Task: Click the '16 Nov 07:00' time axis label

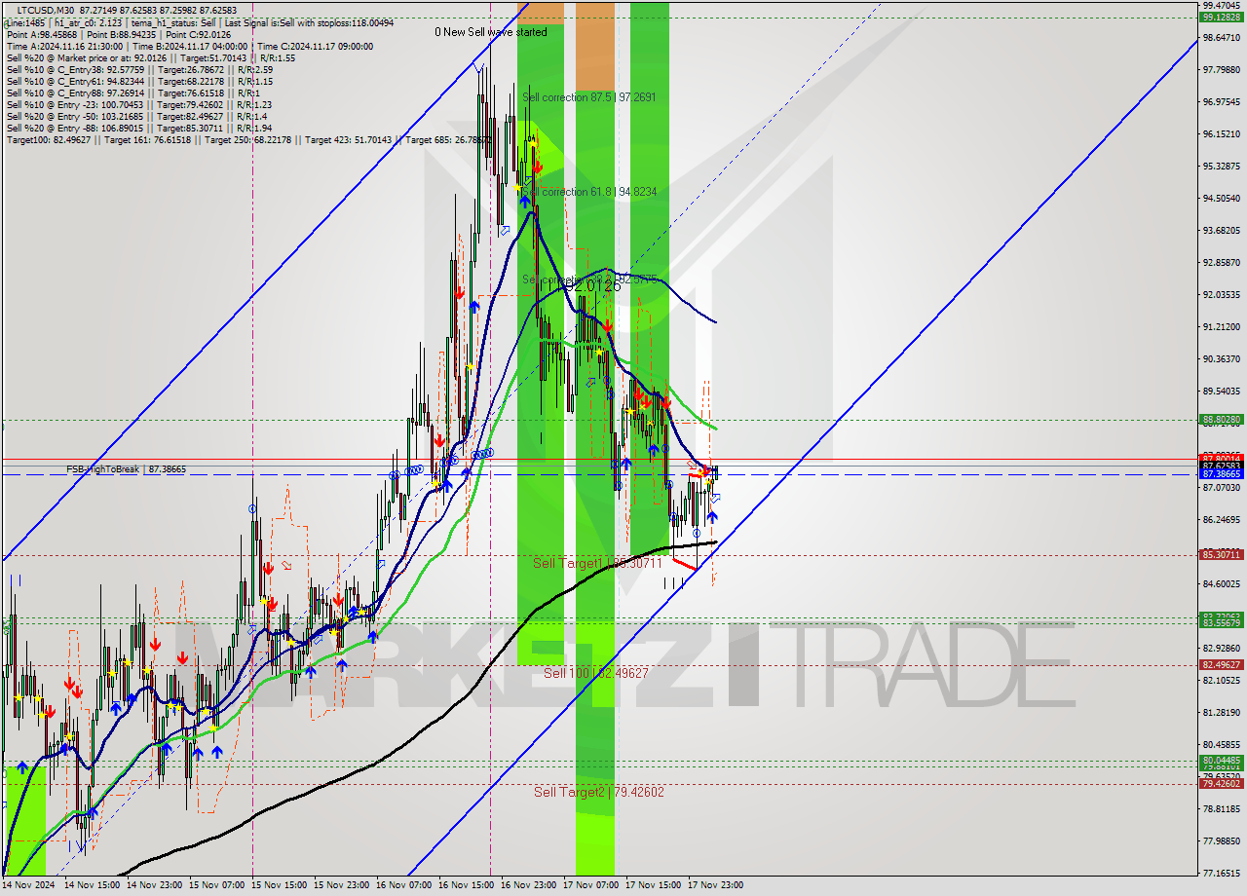Action: coord(403,885)
